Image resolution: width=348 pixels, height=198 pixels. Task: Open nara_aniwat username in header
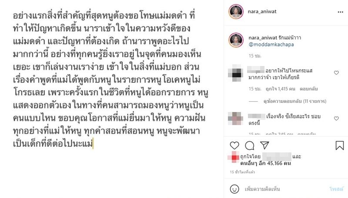(x=262, y=12)
